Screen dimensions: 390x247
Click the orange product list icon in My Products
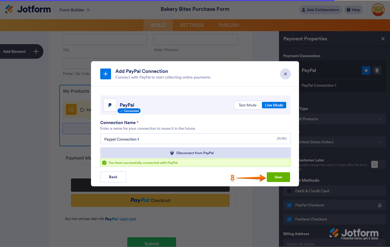point(71,109)
